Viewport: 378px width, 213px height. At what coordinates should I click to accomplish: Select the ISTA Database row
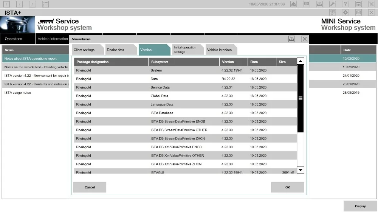185,113
